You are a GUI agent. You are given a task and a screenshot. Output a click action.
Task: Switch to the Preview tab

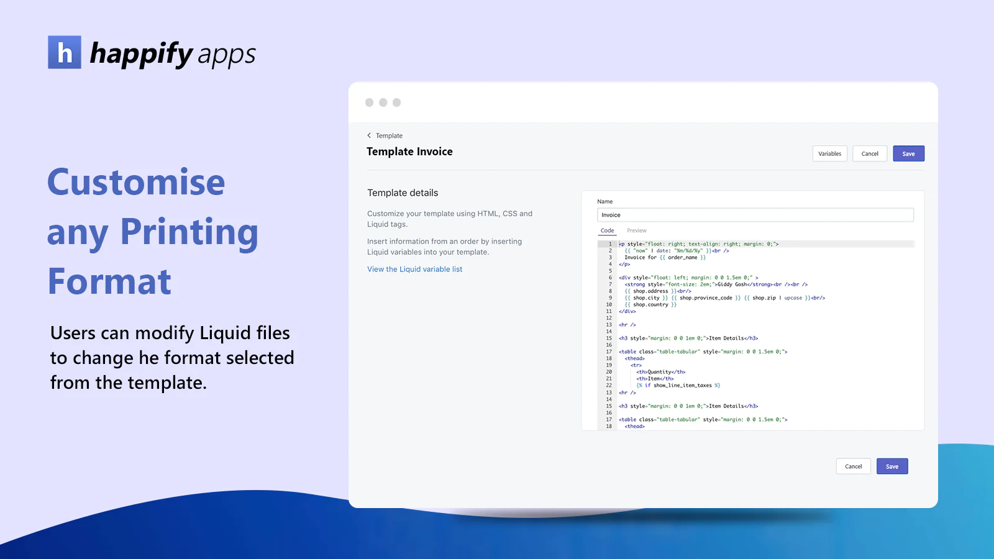tap(636, 230)
